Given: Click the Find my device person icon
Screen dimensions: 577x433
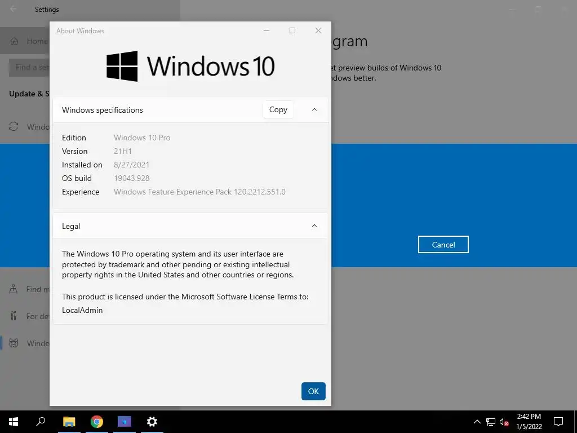Looking at the screenshot, I should coord(14,289).
